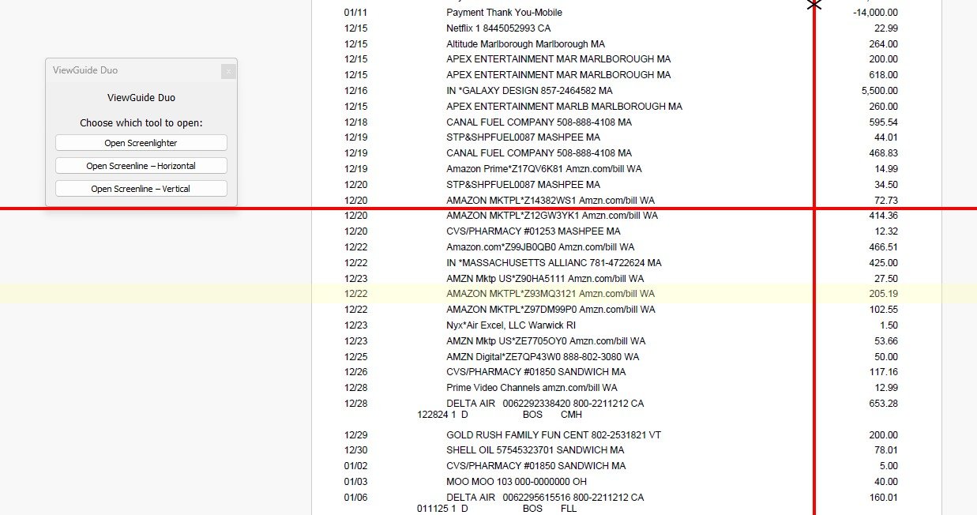Select 'Netflix 1 8445052993 CA' entry

pyautogui.click(x=498, y=28)
